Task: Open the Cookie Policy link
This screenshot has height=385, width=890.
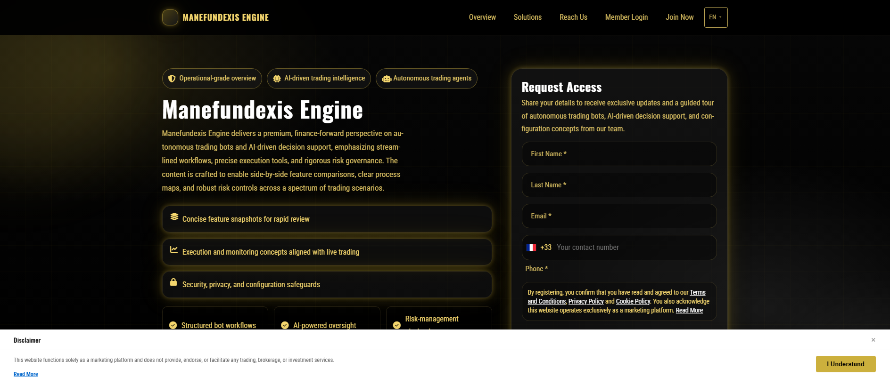Action: pos(633,301)
